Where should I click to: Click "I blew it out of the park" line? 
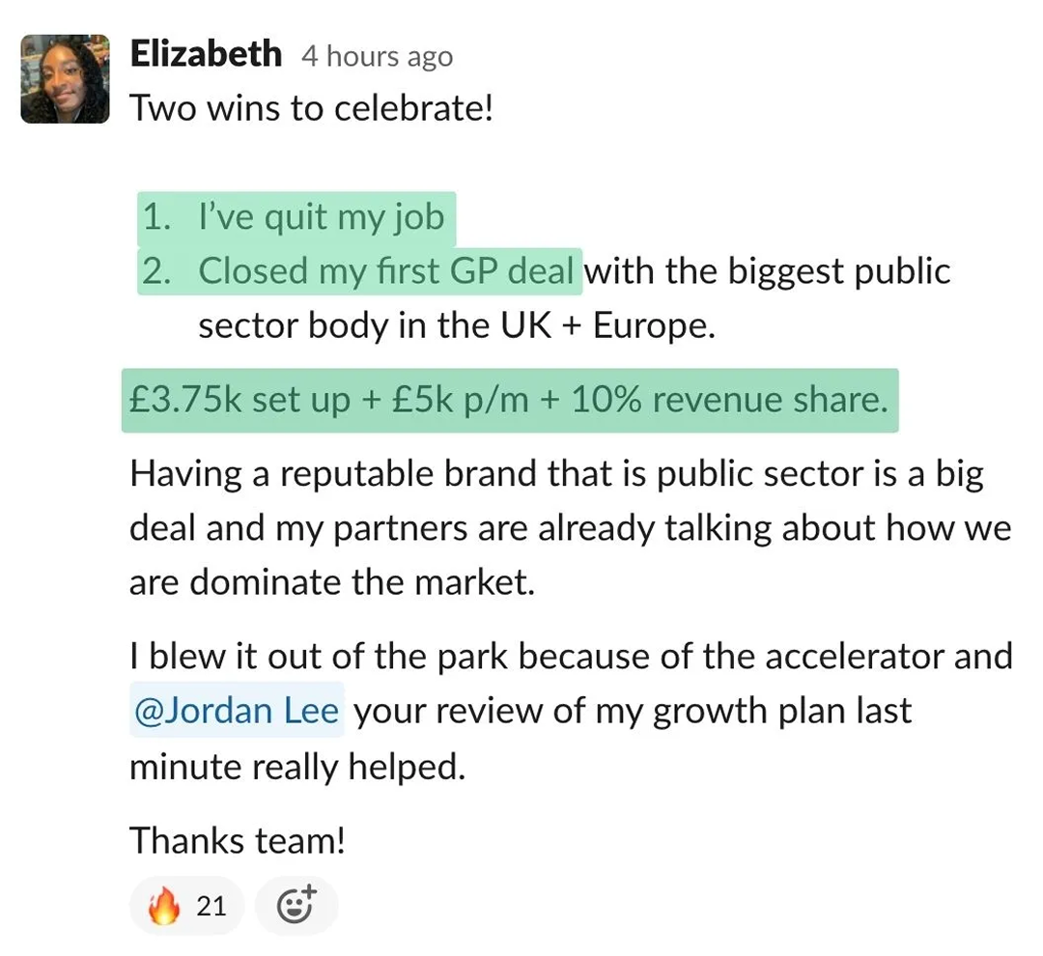(x=570, y=657)
